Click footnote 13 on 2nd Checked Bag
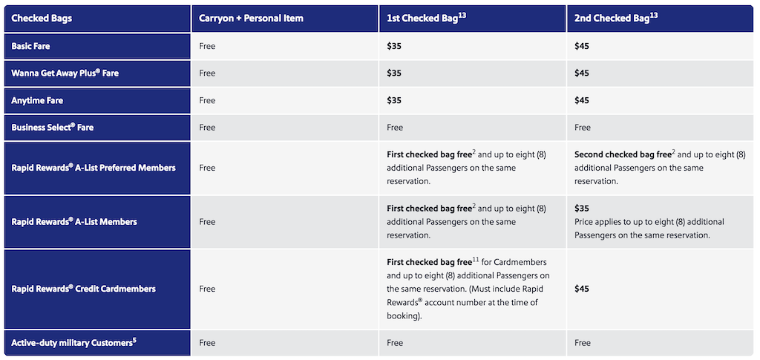Screen dimensions: 760x360 (x=653, y=16)
